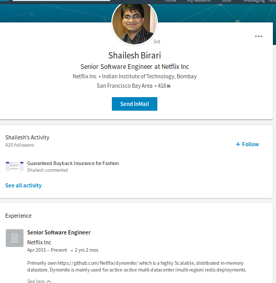Open the Guaranteed Buyback Insurance article thumbnail
This screenshot has height=283, width=276.
click(x=15, y=167)
